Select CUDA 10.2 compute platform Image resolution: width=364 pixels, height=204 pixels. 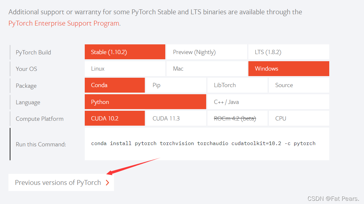point(115,118)
